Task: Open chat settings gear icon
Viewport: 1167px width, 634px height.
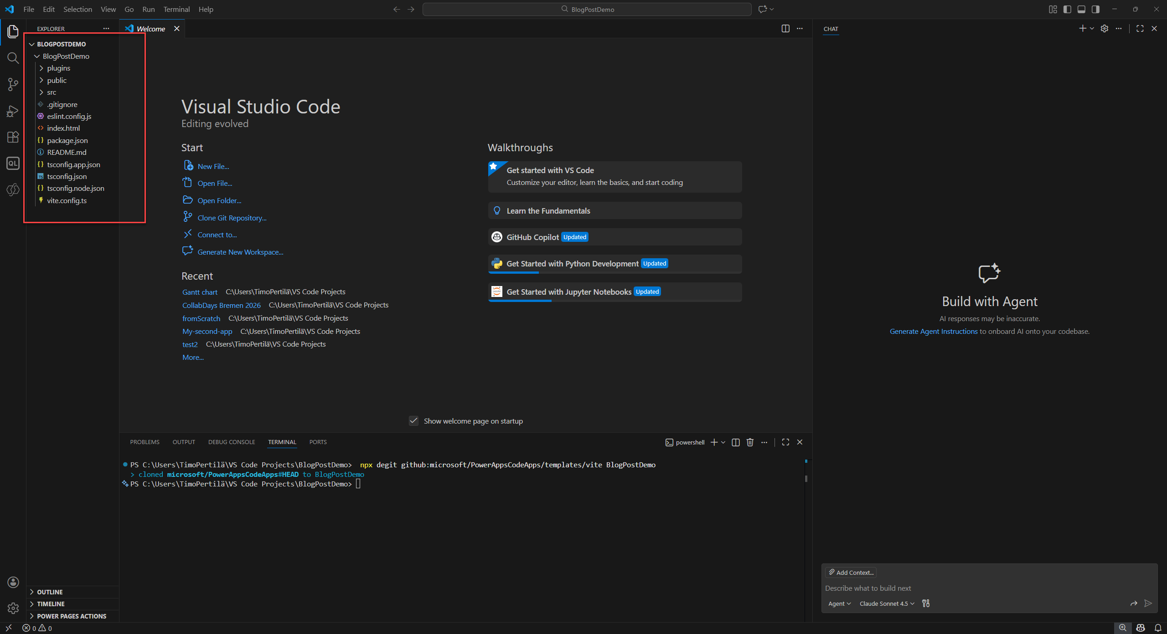Action: (1104, 29)
